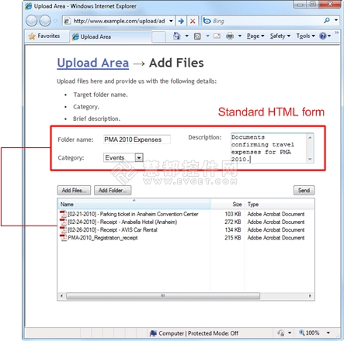
Task: Expand the address bar URL dropdown
Action: coord(171,21)
